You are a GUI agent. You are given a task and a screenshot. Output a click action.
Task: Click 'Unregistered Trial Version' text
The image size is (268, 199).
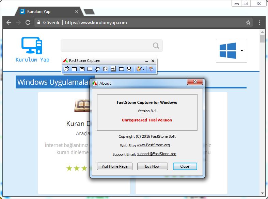tap(147, 120)
